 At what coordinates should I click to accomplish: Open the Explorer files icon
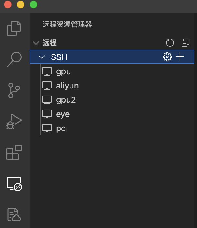(x=14, y=28)
